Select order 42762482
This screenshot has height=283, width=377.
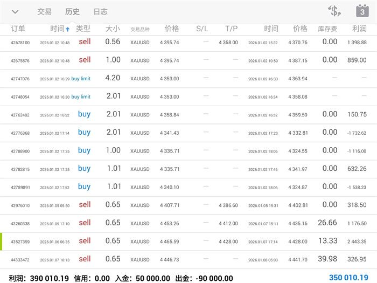click(x=188, y=115)
